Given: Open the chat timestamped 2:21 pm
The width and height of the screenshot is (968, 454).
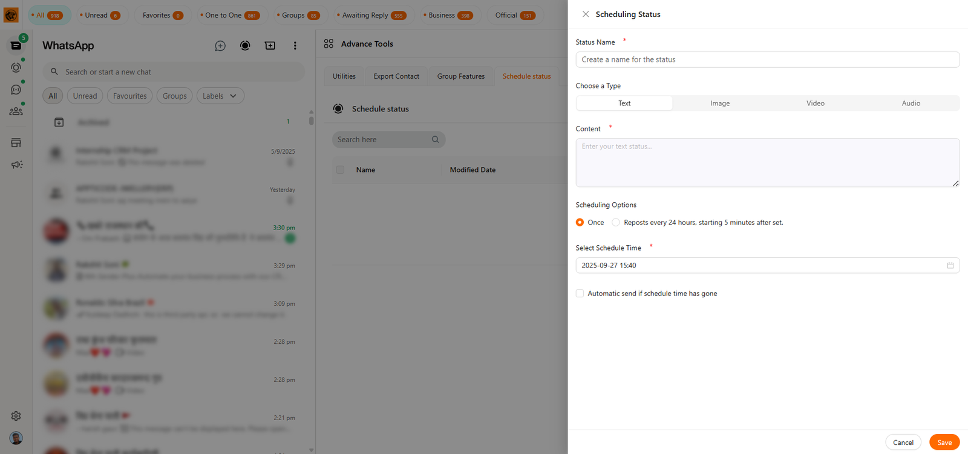Looking at the screenshot, I should [x=174, y=423].
